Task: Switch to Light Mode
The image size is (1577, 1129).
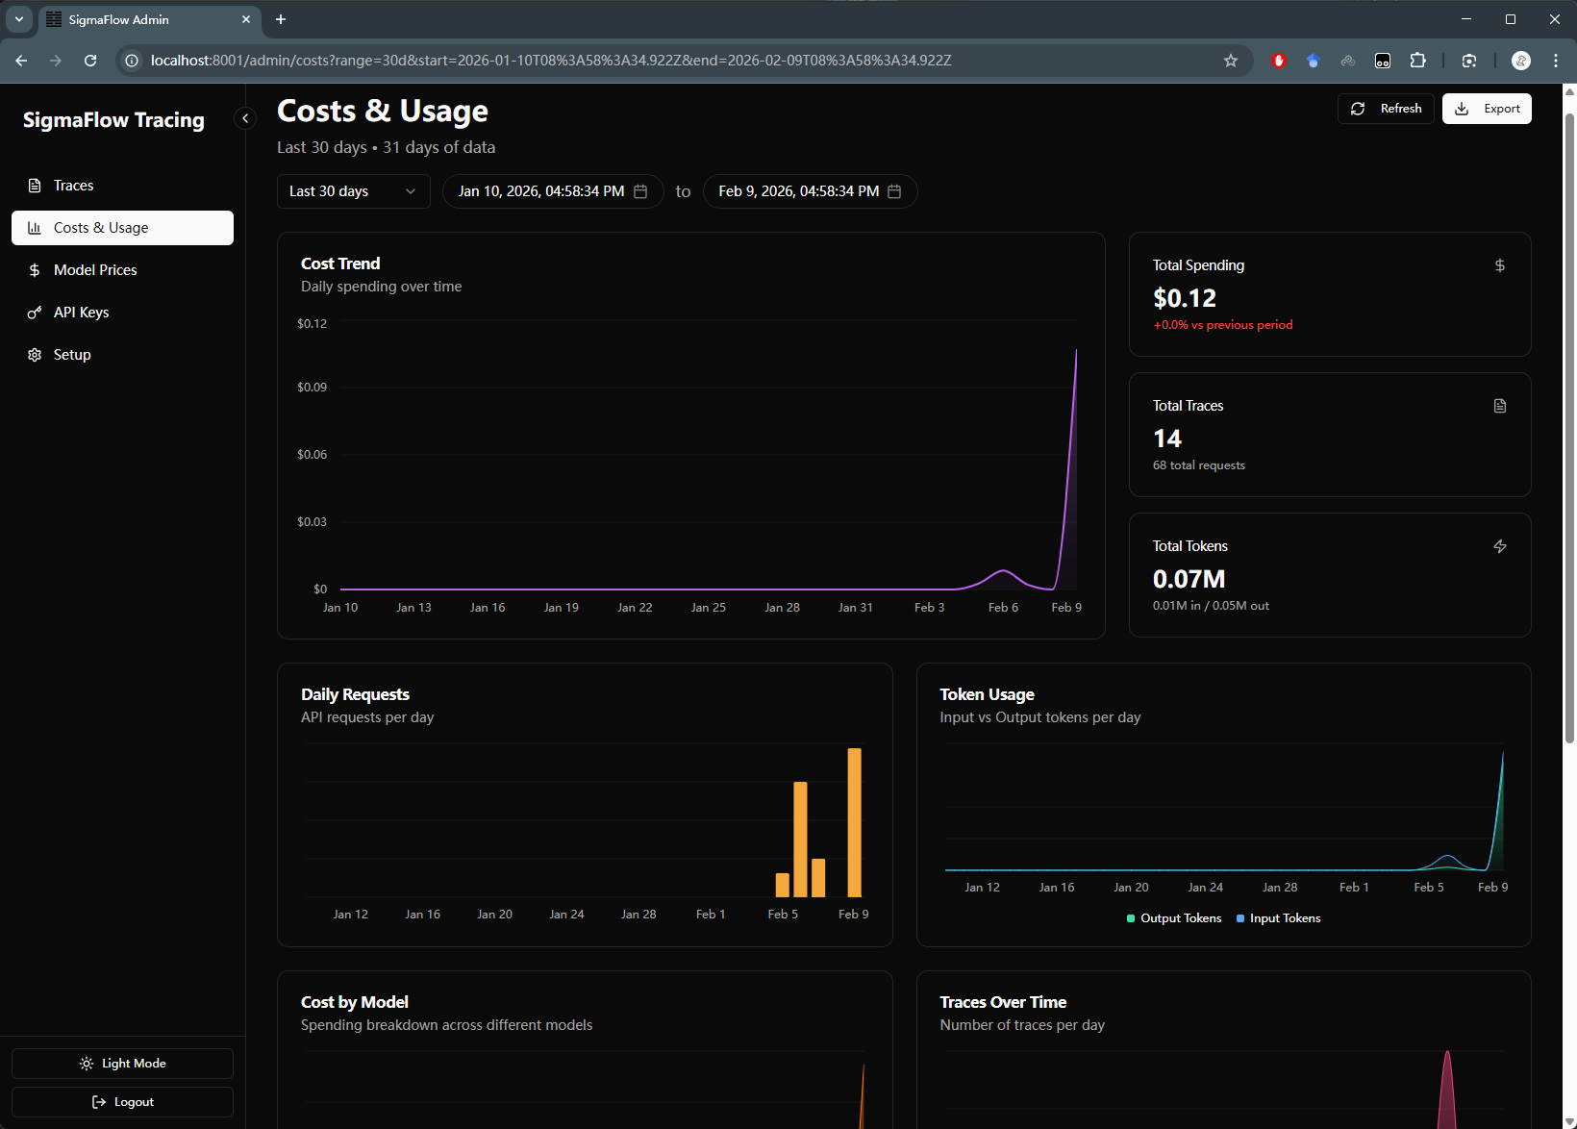Action: pos(122,1064)
